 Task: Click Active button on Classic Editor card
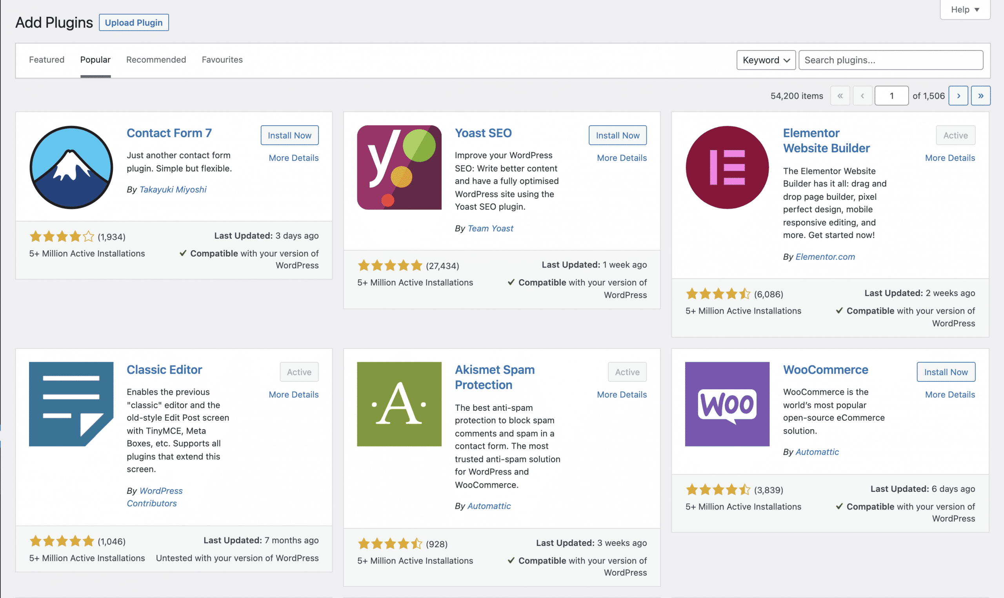click(299, 372)
